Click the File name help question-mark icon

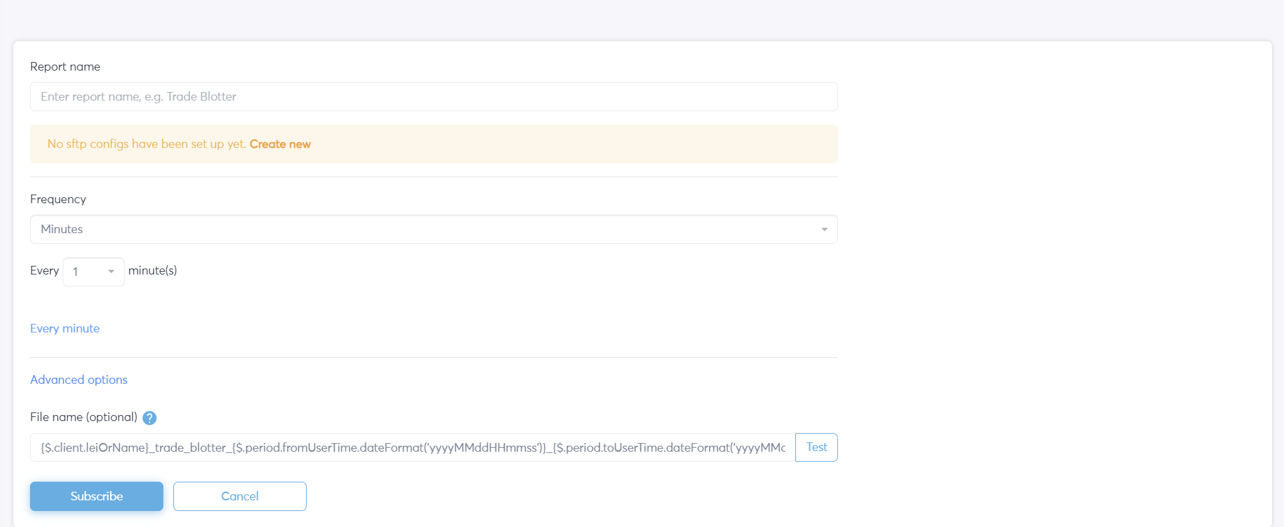149,418
